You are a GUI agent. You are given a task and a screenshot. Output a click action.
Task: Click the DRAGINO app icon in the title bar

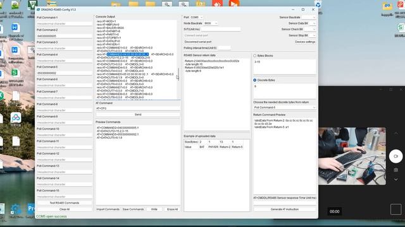[x=38, y=9]
